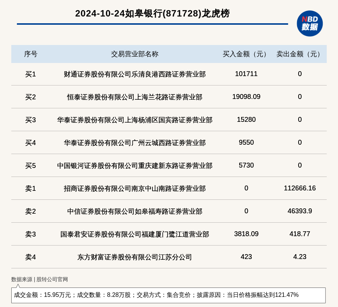Select the 卖2 row label

(30, 211)
